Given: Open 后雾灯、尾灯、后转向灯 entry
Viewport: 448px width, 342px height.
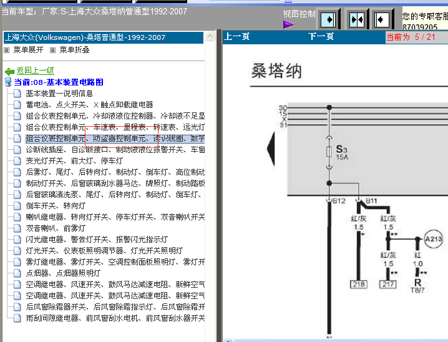Looking at the screenshot, I should point(115,172).
